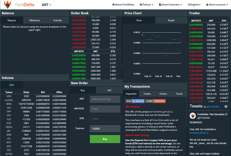
Task: Open the ART token selector dropdown
Action: [x=46, y=5]
